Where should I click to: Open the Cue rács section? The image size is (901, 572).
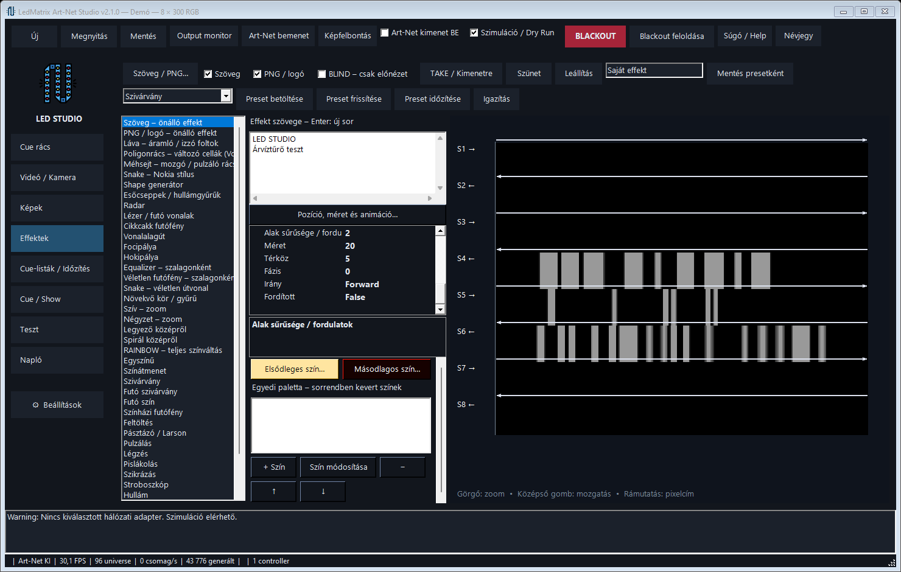(57, 147)
